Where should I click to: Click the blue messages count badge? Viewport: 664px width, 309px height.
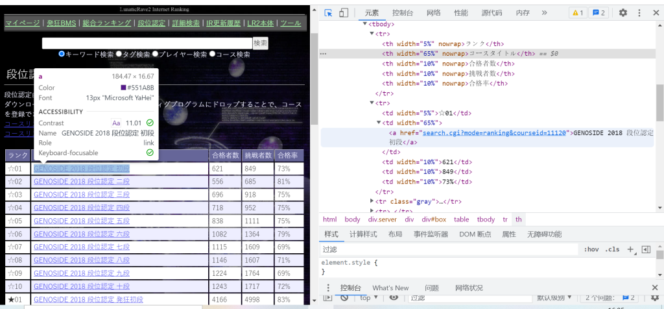(x=599, y=12)
